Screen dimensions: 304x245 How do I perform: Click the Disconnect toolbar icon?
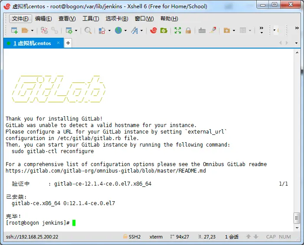pos(44,30)
